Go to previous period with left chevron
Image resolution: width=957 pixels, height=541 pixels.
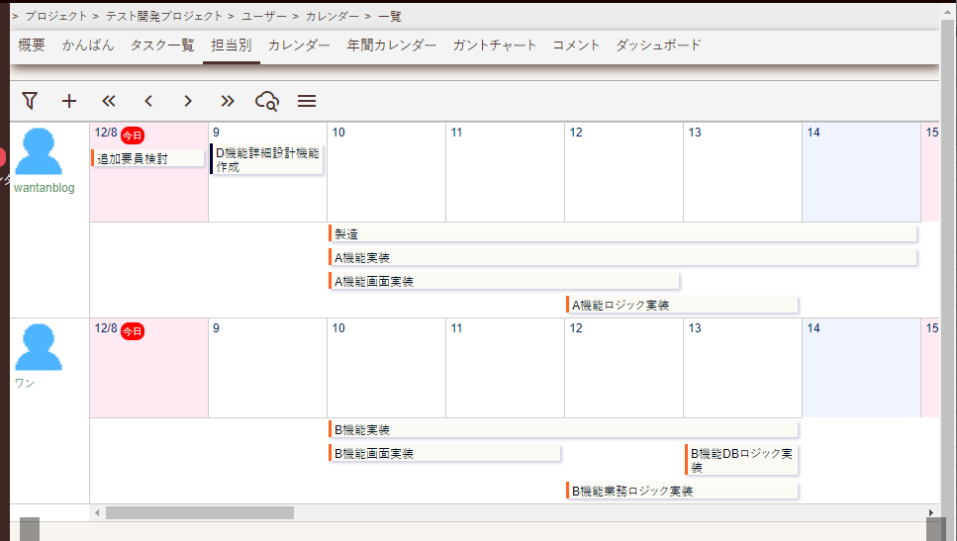coord(148,101)
